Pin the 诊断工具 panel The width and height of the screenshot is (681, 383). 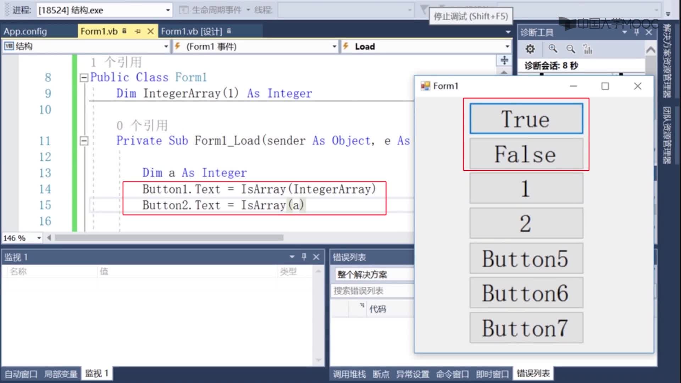(637, 32)
